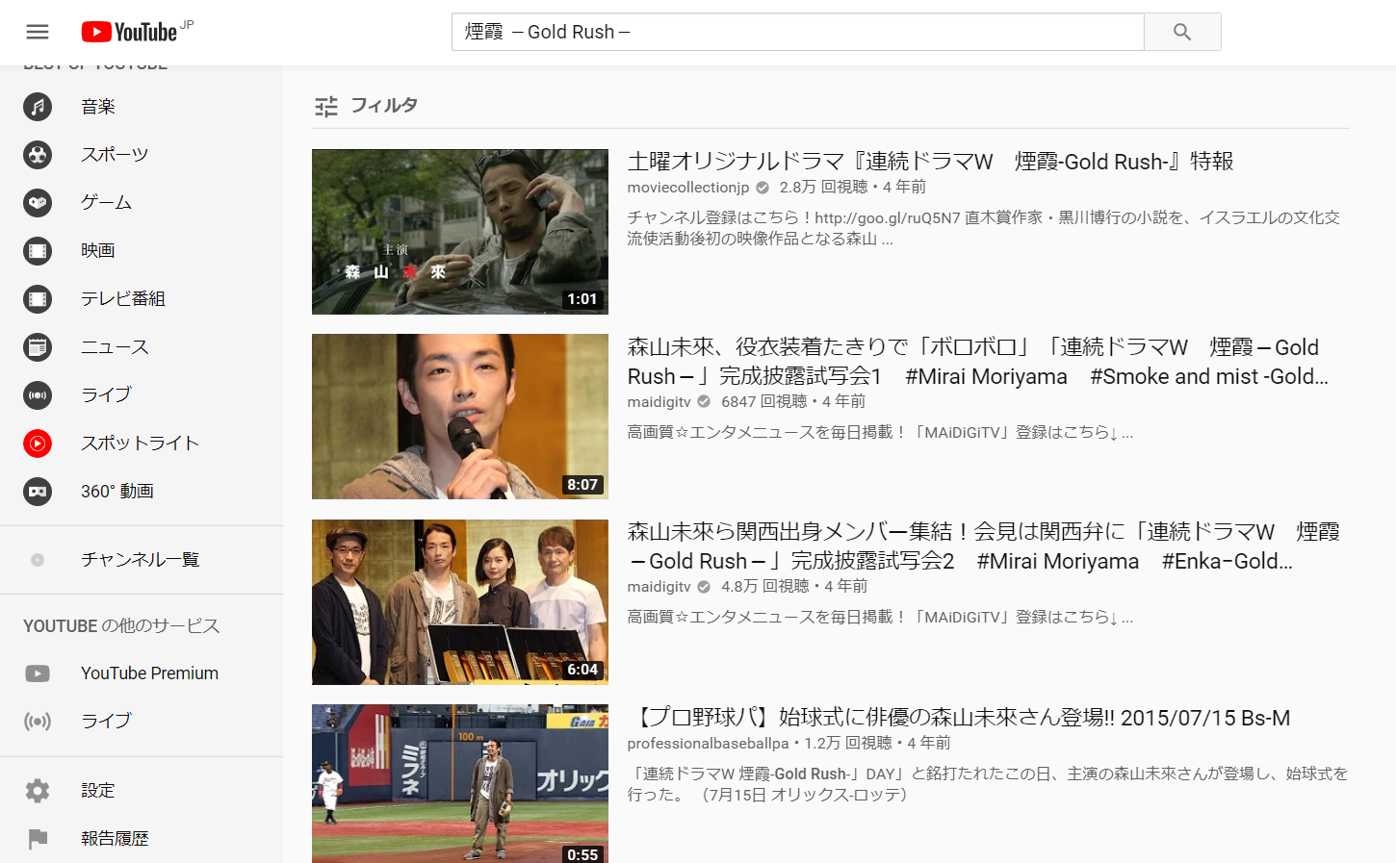Open the 360° 動画 sidebar entry
Image resolution: width=1396 pixels, height=863 pixels.
pos(142,491)
